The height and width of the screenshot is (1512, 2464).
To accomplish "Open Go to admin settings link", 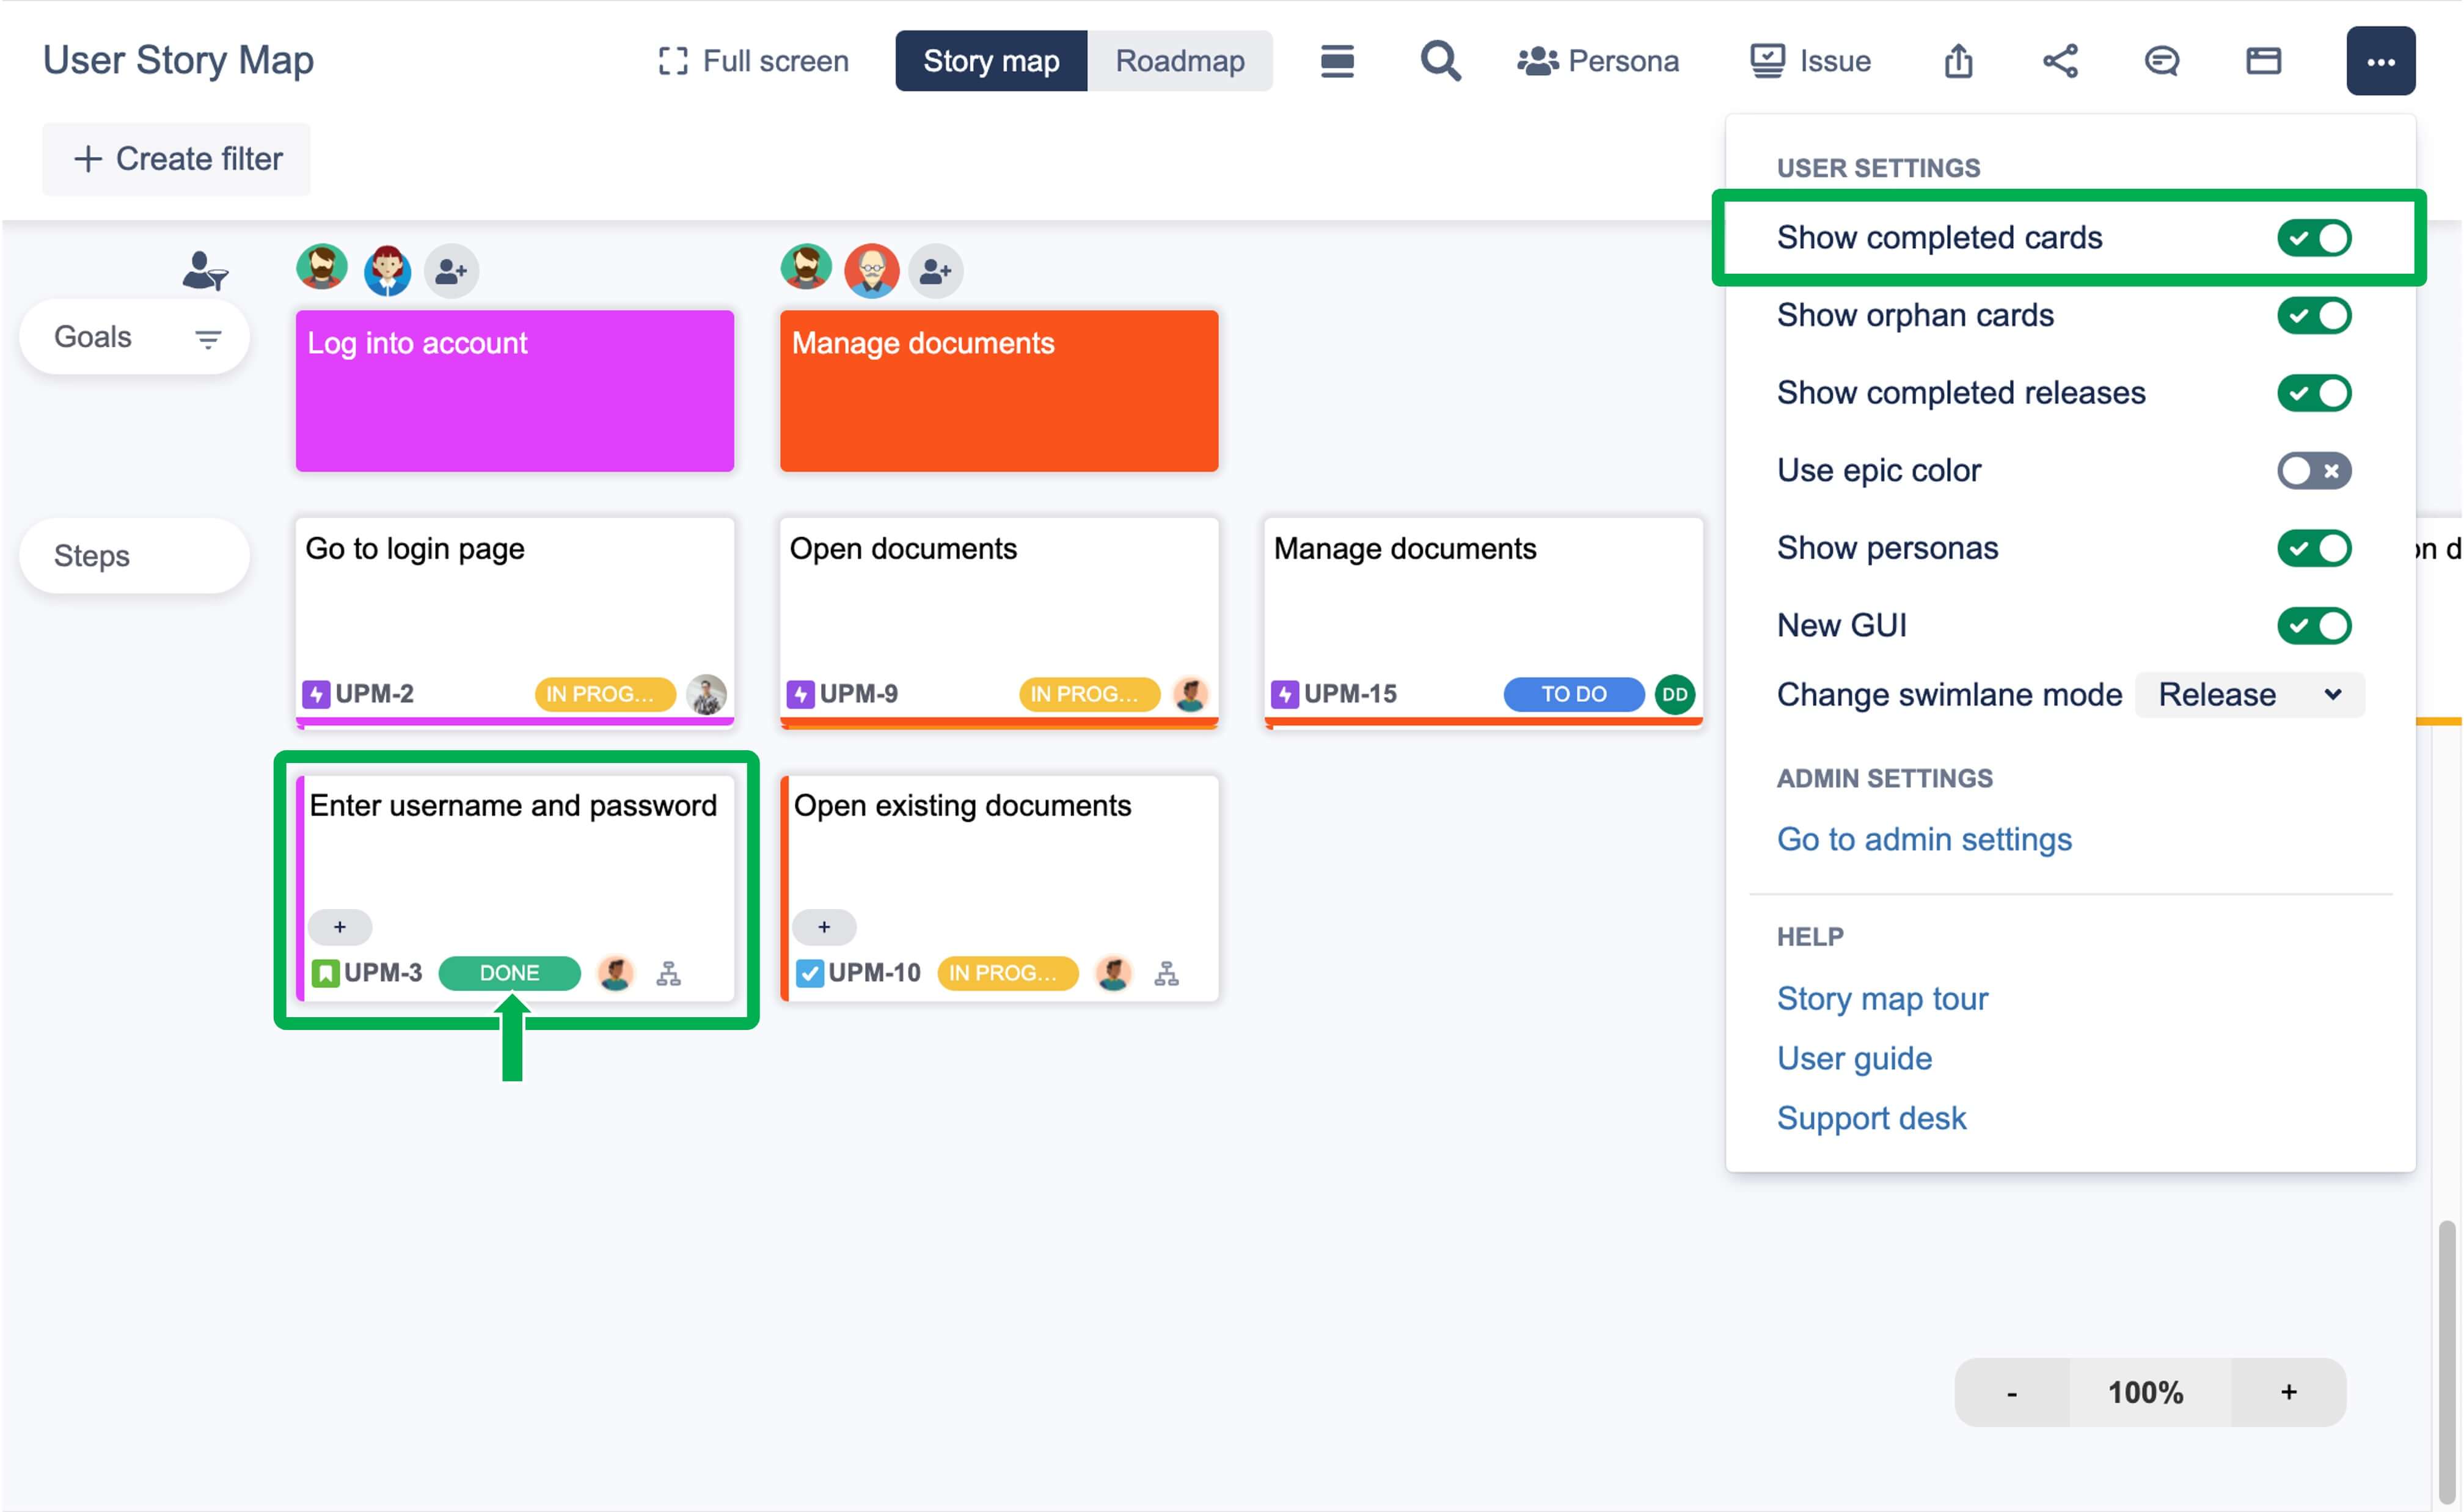I will 1923,839.
